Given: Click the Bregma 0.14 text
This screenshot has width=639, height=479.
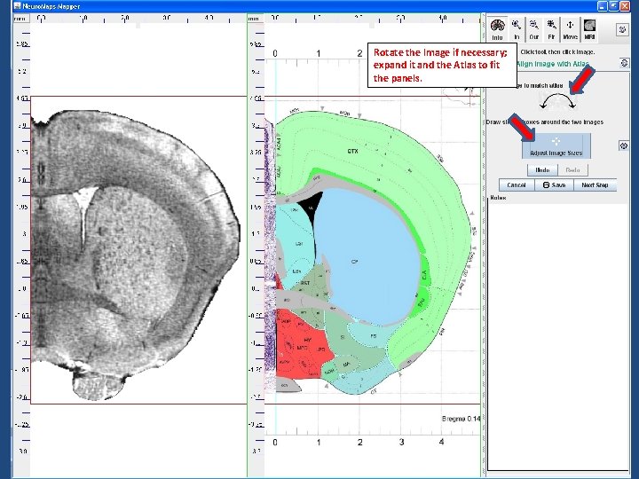Looking at the screenshot, I should pyautogui.click(x=461, y=419).
